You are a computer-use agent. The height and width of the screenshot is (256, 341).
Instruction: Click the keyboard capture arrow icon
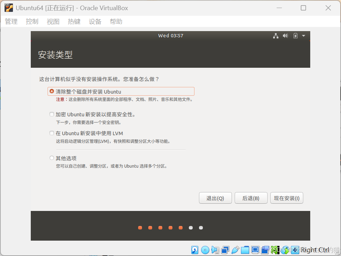click(x=295, y=250)
